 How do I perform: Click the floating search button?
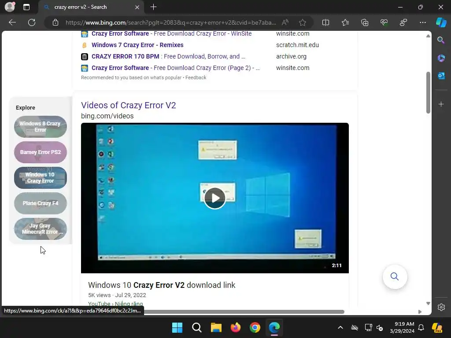pyautogui.click(x=395, y=277)
